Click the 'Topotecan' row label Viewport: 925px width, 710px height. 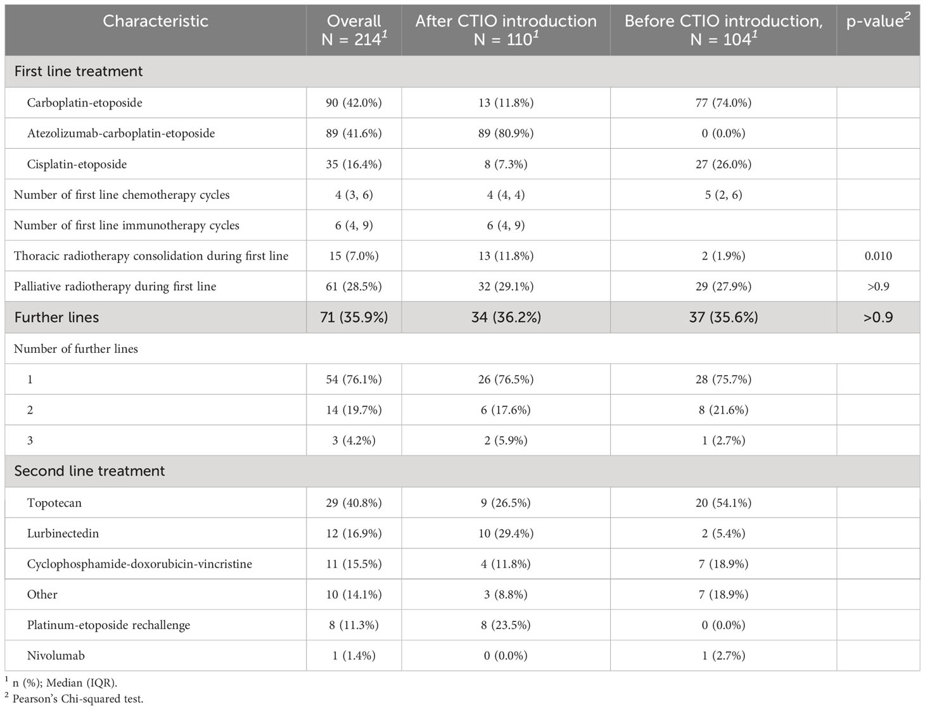point(54,503)
